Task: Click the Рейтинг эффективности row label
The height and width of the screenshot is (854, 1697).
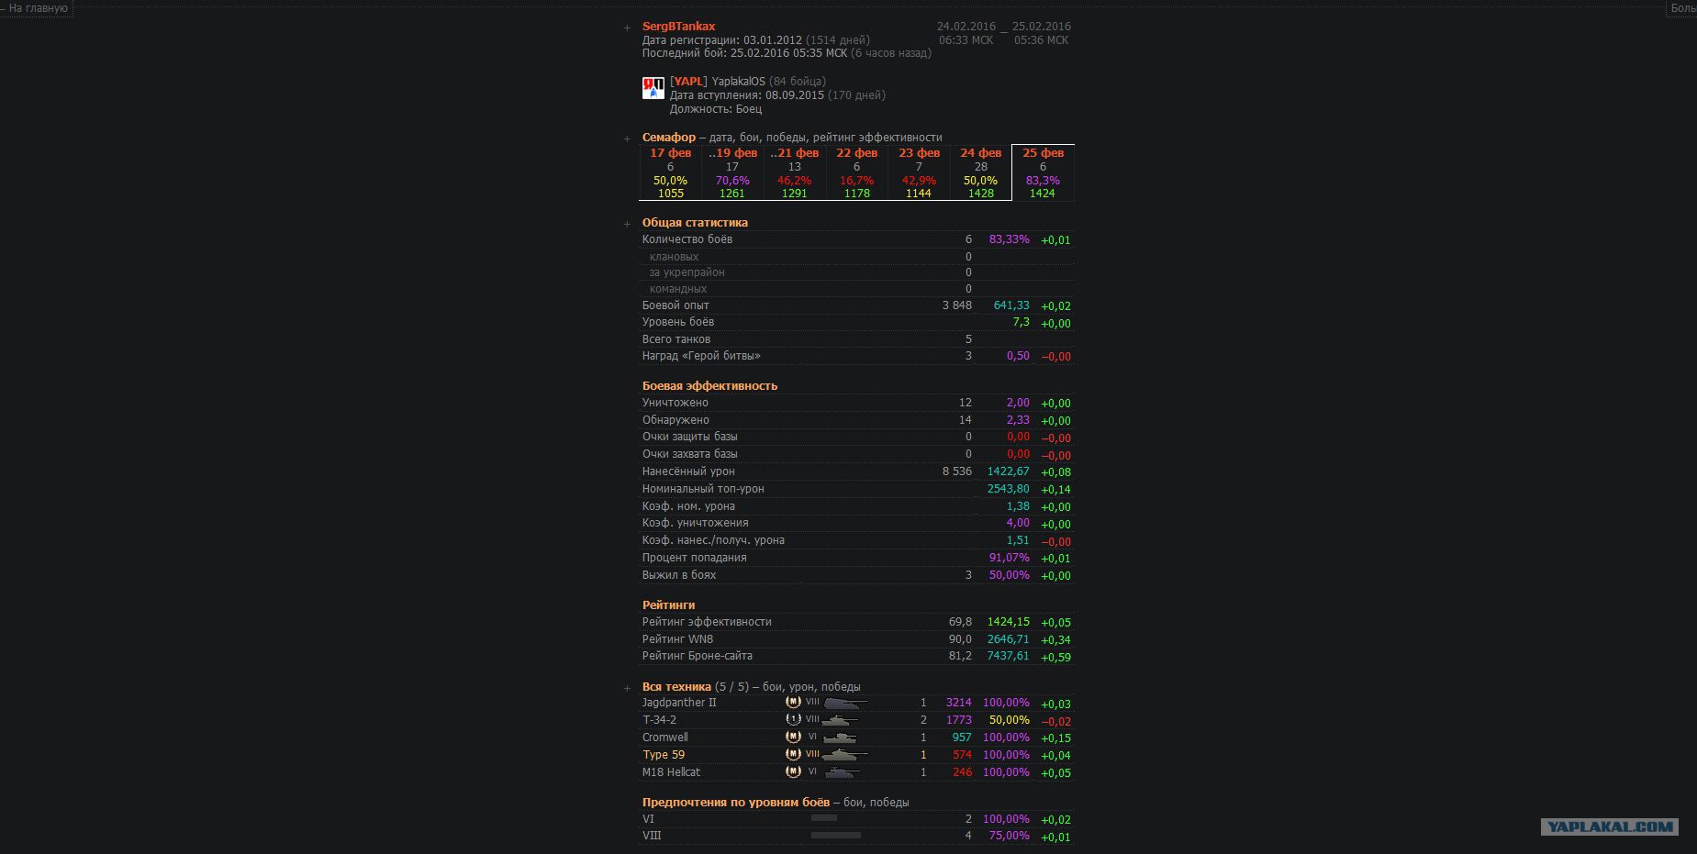Action: click(707, 622)
